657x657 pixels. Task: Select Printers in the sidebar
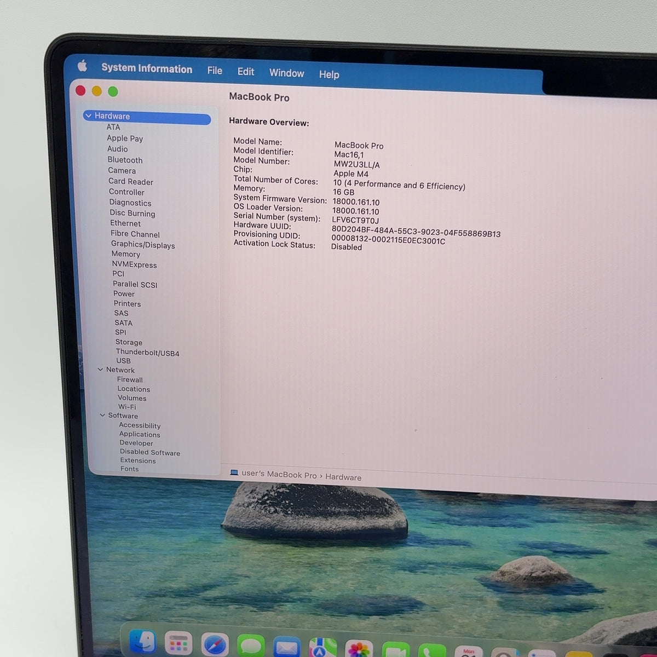pyautogui.click(x=127, y=304)
